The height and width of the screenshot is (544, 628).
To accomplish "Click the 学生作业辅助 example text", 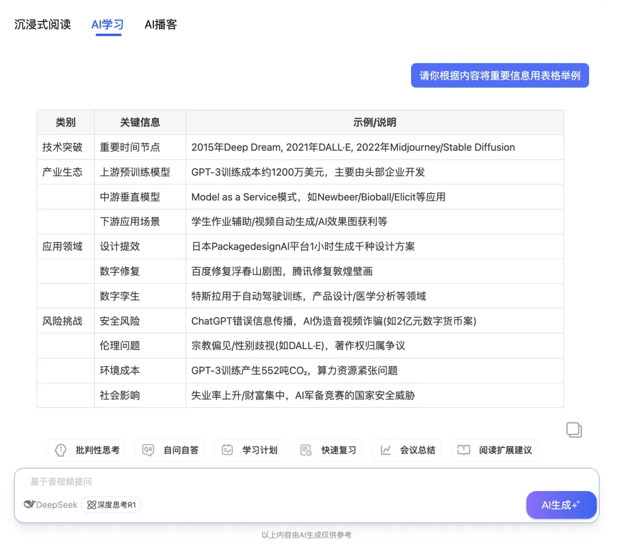I will [222, 221].
